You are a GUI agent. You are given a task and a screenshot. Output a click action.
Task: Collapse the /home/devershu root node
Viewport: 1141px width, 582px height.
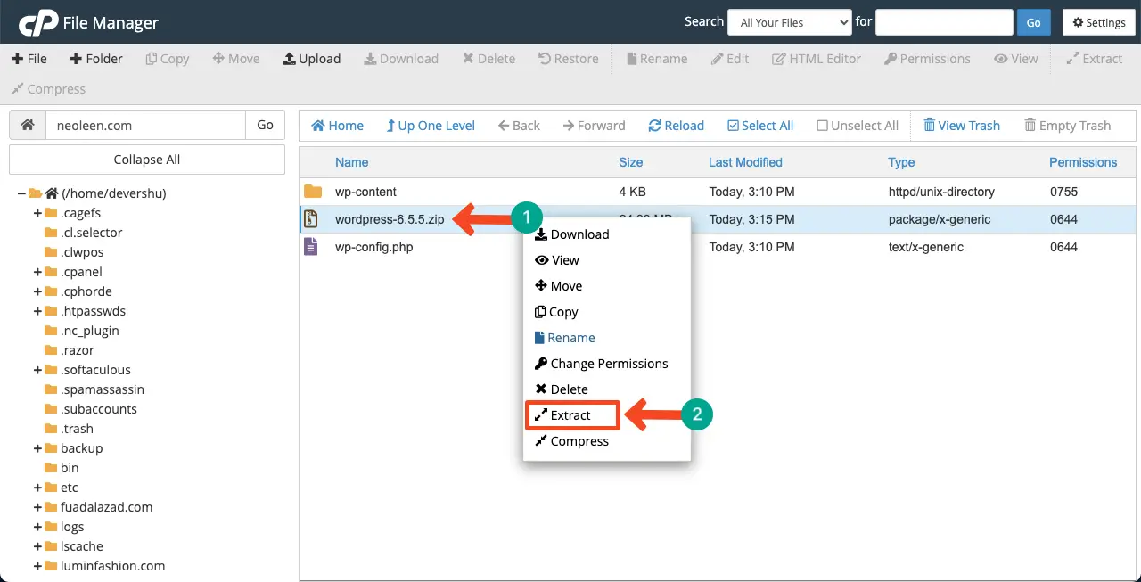pos(21,193)
